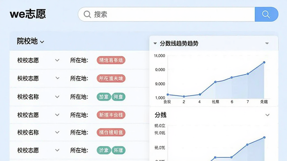Select the highest visible point in the 分线 chart
This screenshot has height=161, width=287.
pyautogui.click(x=264, y=137)
